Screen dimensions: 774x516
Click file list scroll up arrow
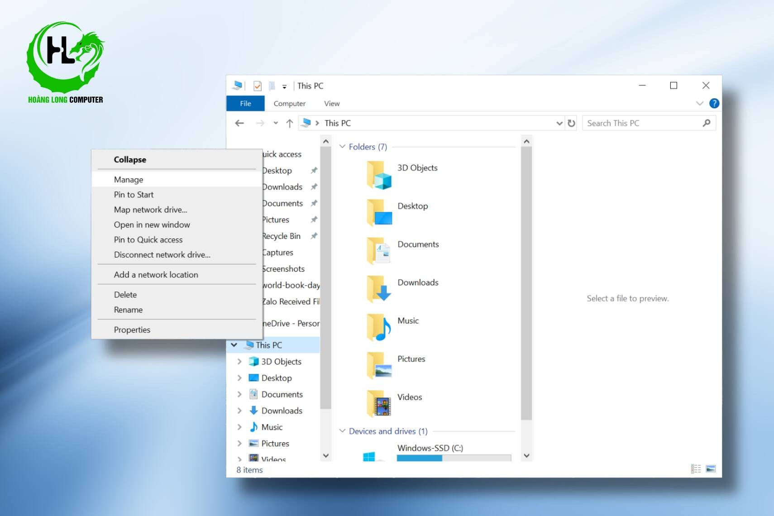point(526,141)
